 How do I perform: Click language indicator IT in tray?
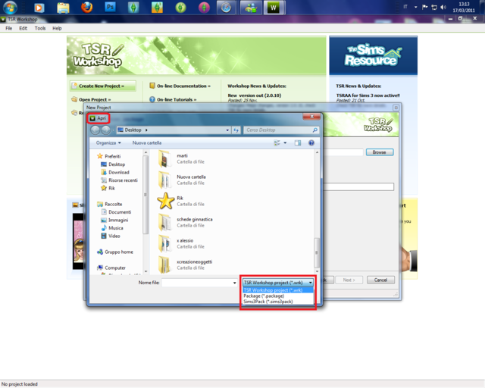coord(405,7)
